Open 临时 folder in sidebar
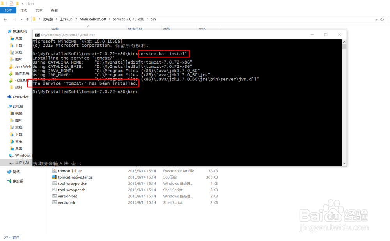The height and width of the screenshot is (241, 390). tap(19, 87)
